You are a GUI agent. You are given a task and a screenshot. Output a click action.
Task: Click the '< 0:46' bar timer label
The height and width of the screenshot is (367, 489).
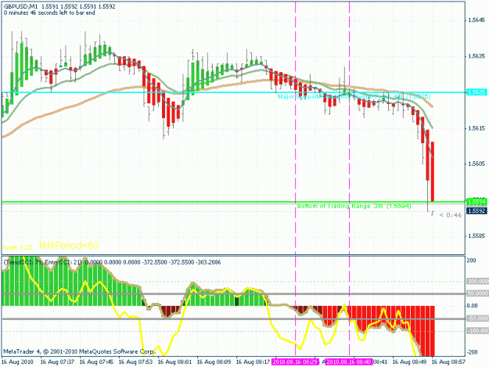point(451,215)
